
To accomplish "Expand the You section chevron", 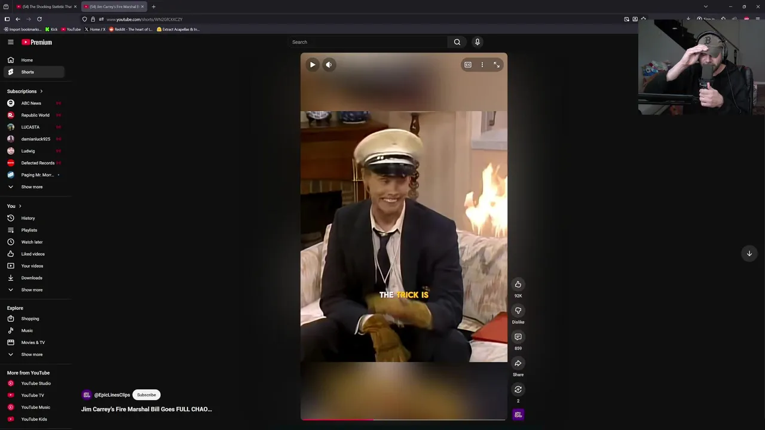I will [20, 206].
